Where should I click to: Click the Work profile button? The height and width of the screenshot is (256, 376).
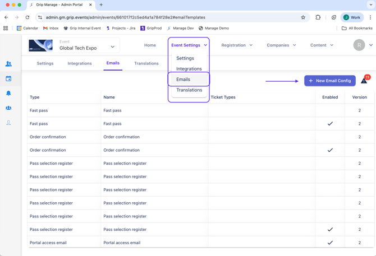[x=352, y=17]
